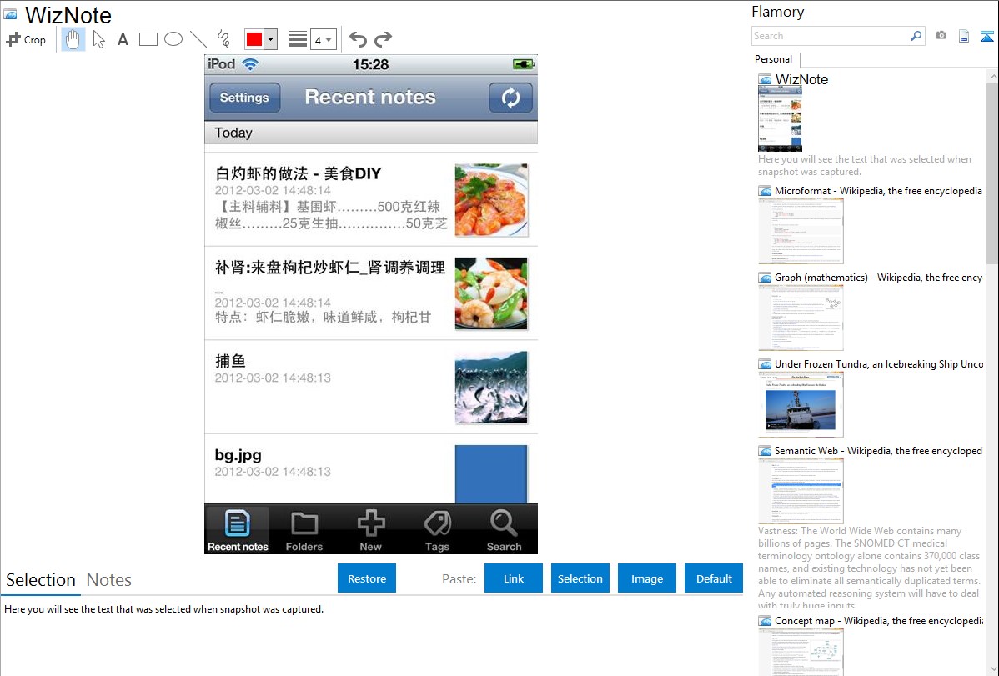
Task: Click the Restore button
Action: coord(367,578)
